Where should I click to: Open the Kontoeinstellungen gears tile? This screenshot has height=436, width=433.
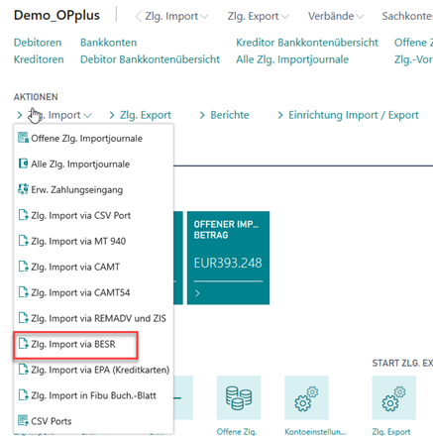pos(306,397)
